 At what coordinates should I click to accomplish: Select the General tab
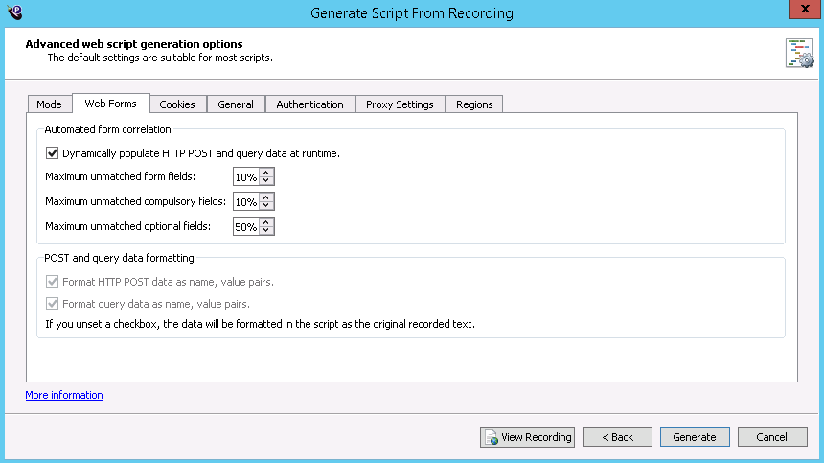click(x=236, y=104)
